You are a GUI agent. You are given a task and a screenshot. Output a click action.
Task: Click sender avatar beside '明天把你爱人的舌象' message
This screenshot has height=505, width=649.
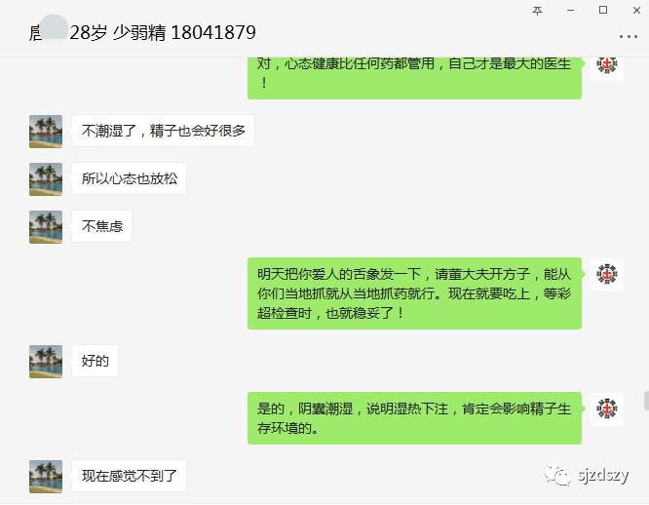(x=607, y=274)
